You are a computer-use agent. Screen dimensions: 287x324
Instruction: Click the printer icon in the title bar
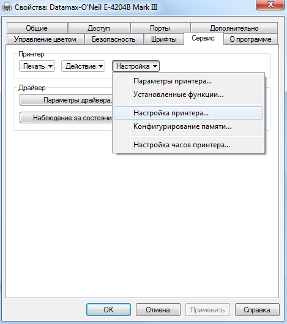point(7,7)
